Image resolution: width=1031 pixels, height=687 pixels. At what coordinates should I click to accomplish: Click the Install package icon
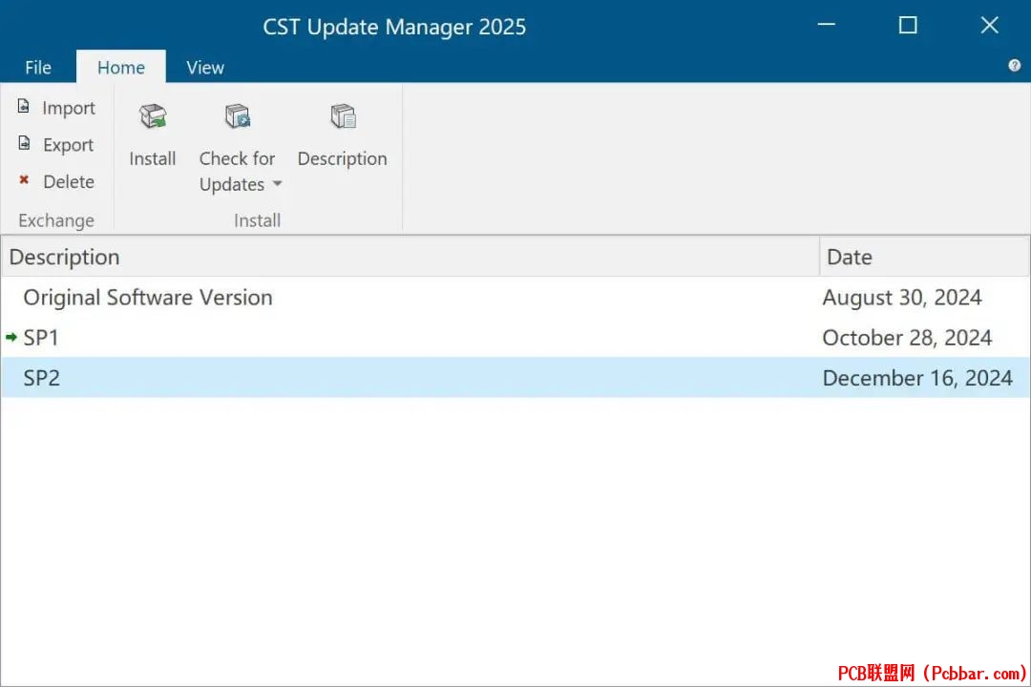pyautogui.click(x=153, y=117)
